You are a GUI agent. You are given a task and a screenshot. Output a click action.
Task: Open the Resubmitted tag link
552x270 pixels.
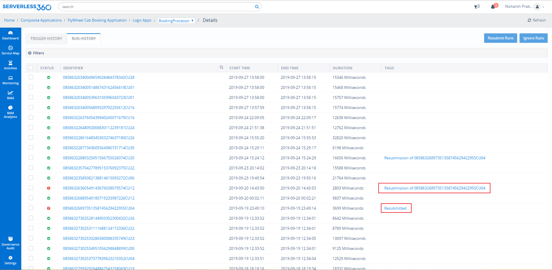tap(395, 208)
